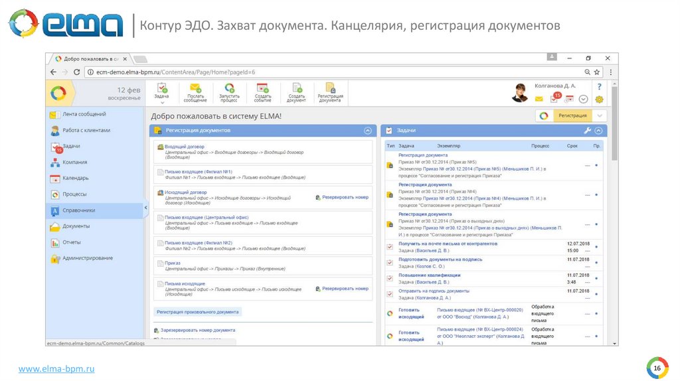Click the Послать сообщение toolbar icon
Image resolution: width=680 pixels, height=381 pixels.
pyautogui.click(x=195, y=88)
